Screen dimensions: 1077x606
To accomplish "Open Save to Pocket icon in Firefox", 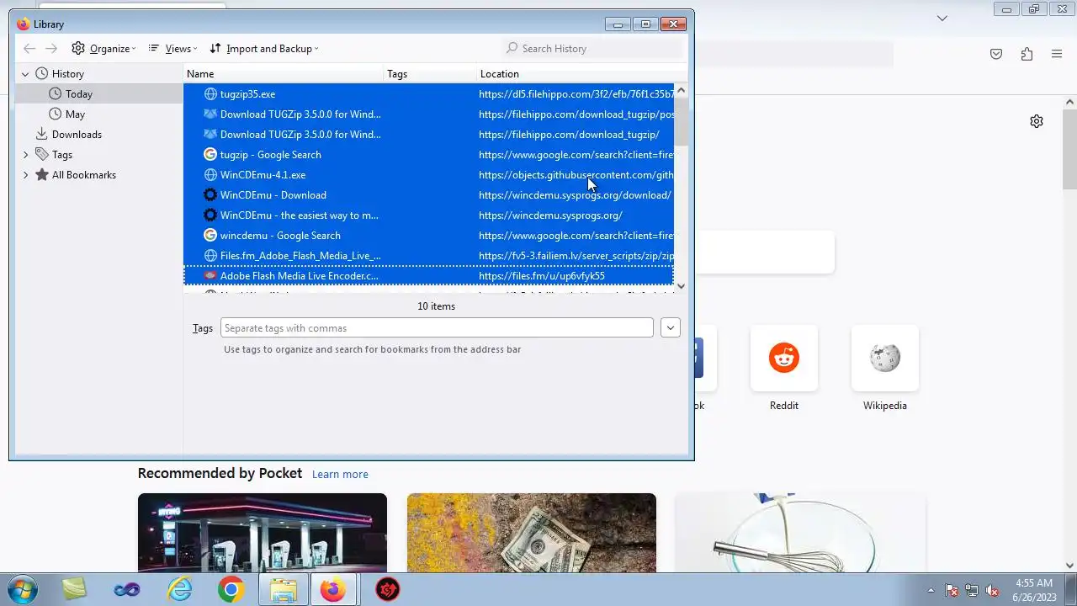I will tap(996, 55).
